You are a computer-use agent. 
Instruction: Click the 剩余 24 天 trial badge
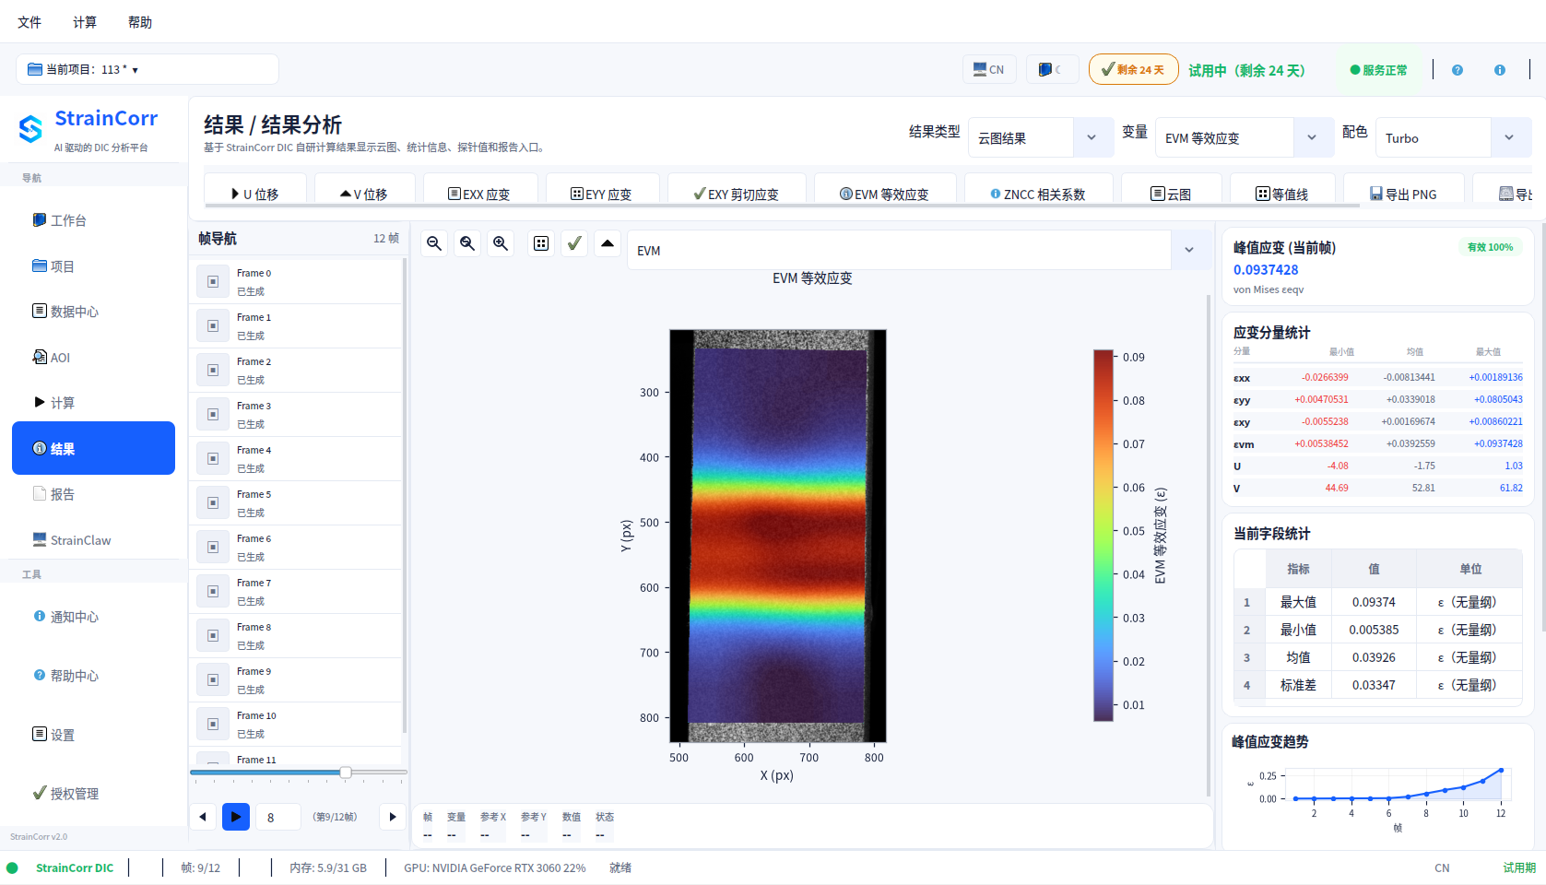click(x=1133, y=69)
